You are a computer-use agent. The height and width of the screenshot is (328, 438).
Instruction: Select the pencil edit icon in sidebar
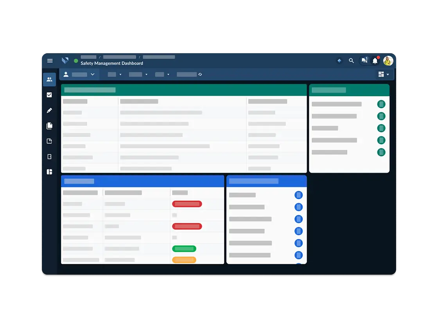(49, 111)
